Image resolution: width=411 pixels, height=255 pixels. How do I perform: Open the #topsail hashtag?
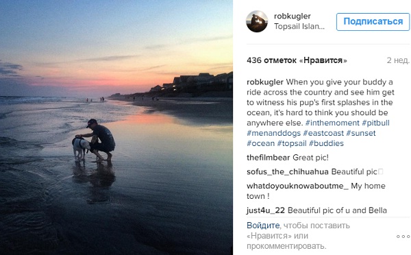(x=292, y=143)
